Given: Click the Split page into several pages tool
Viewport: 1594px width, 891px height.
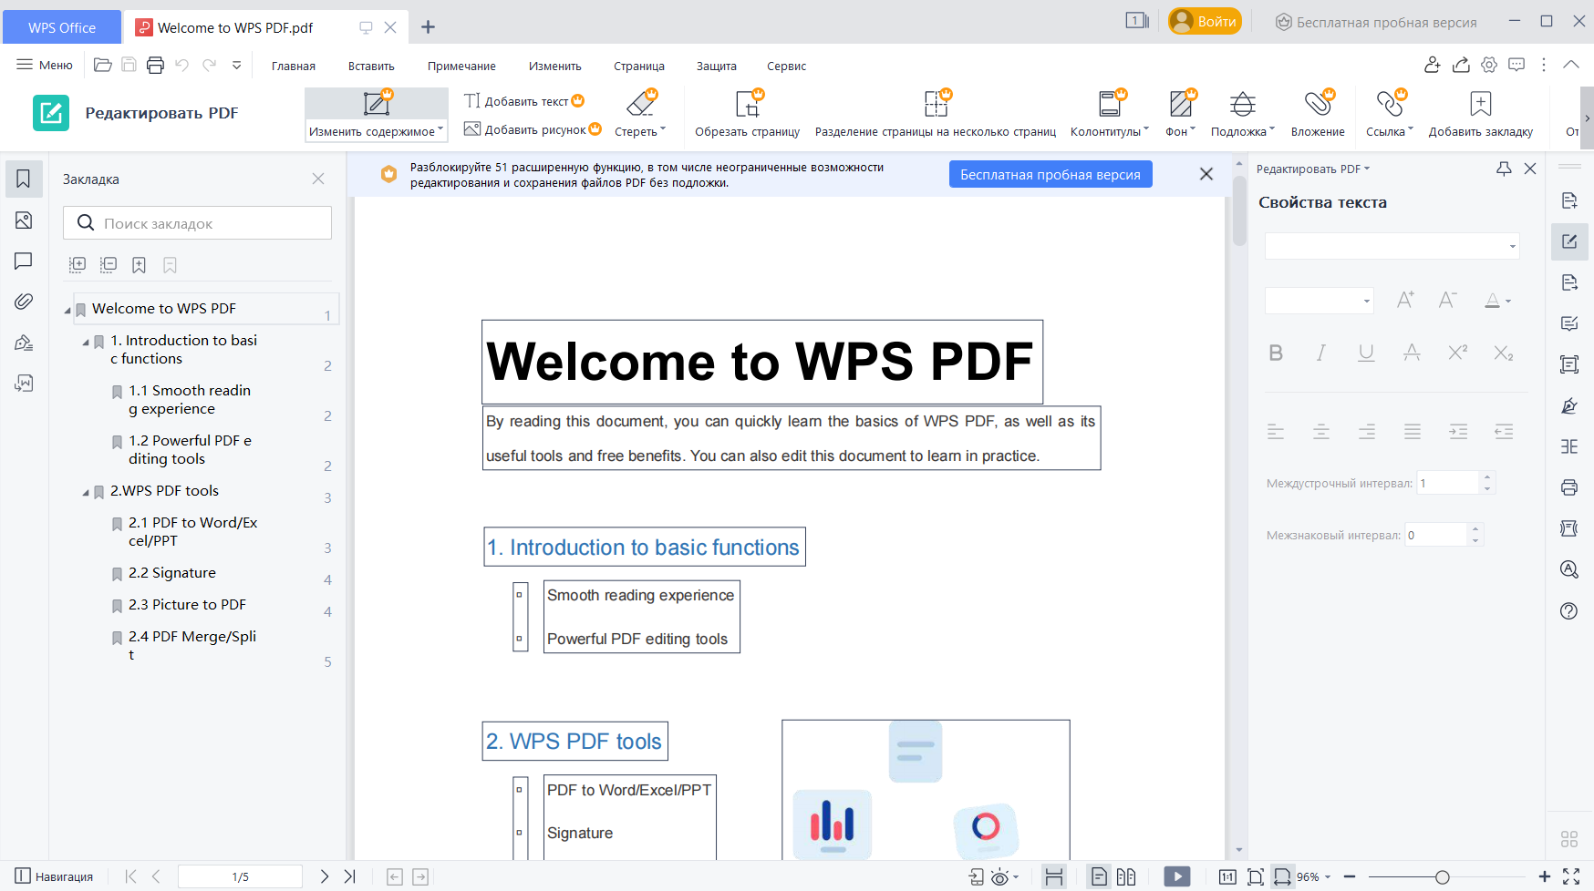Looking at the screenshot, I should point(935,115).
